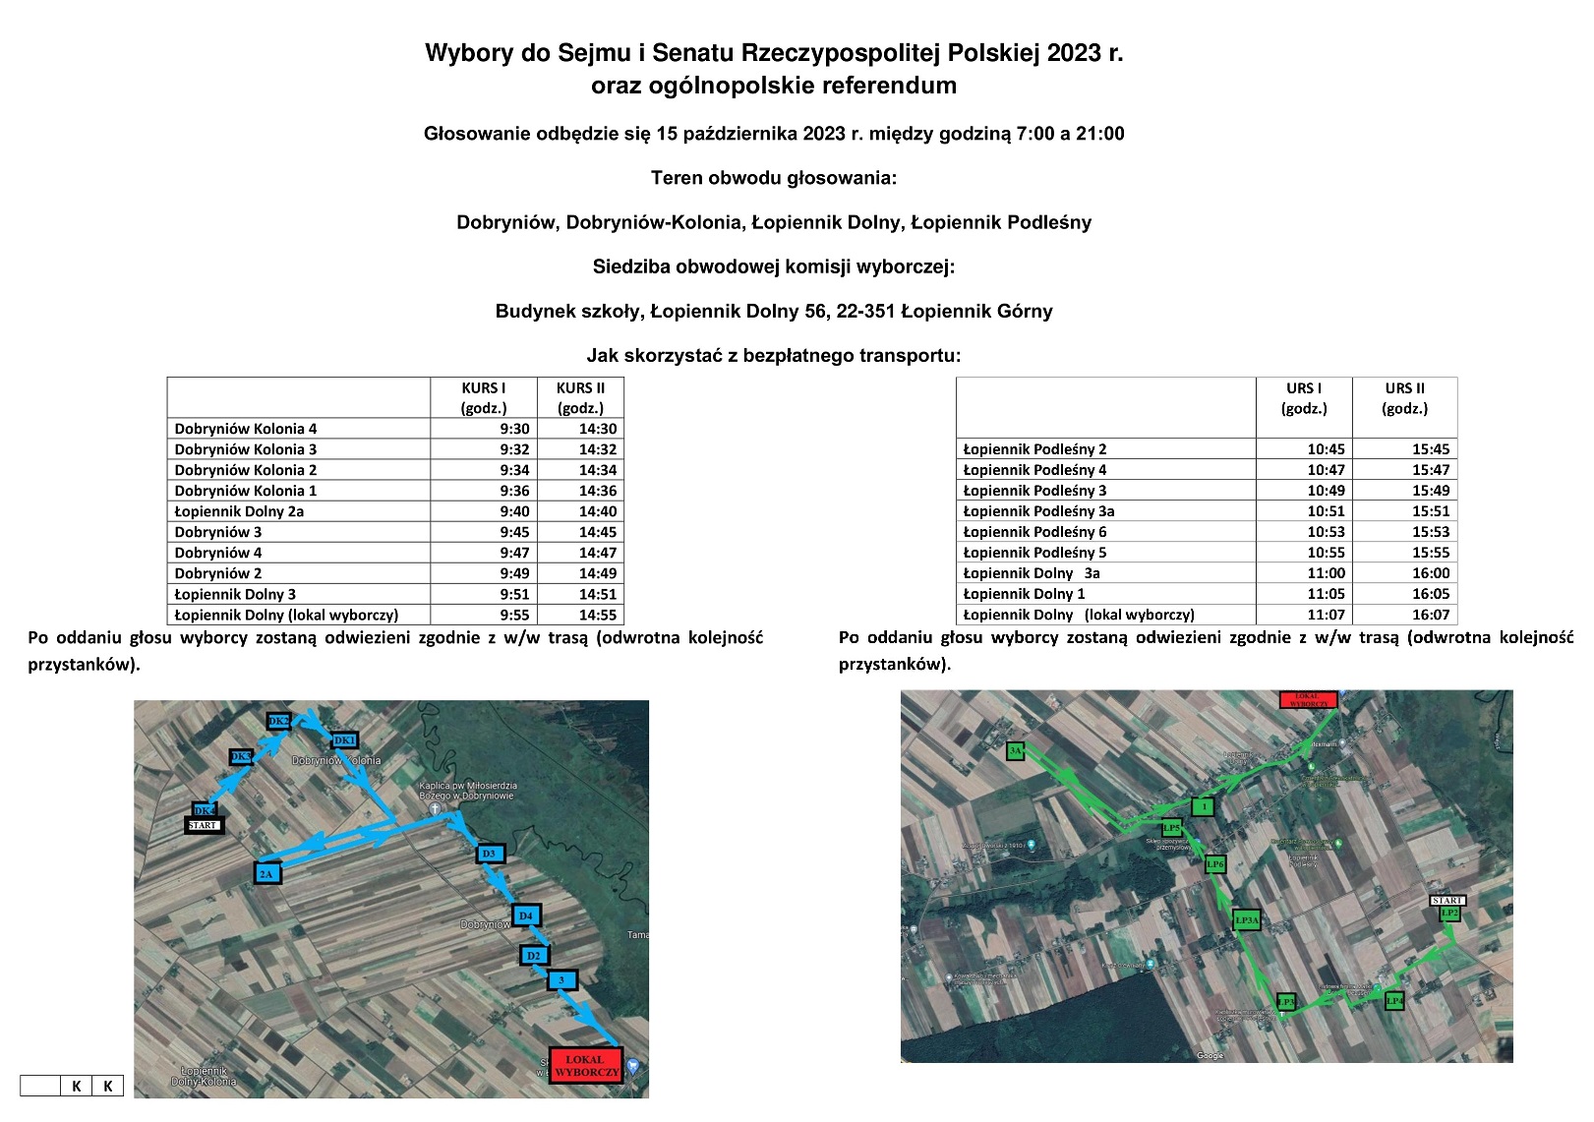Select the DK3 stop marker on the map
This screenshot has height=1122, width=1594.
click(x=241, y=756)
